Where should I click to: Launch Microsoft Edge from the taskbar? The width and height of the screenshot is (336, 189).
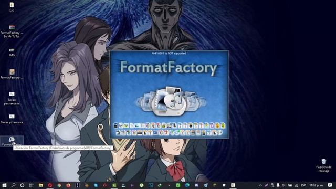(187, 185)
